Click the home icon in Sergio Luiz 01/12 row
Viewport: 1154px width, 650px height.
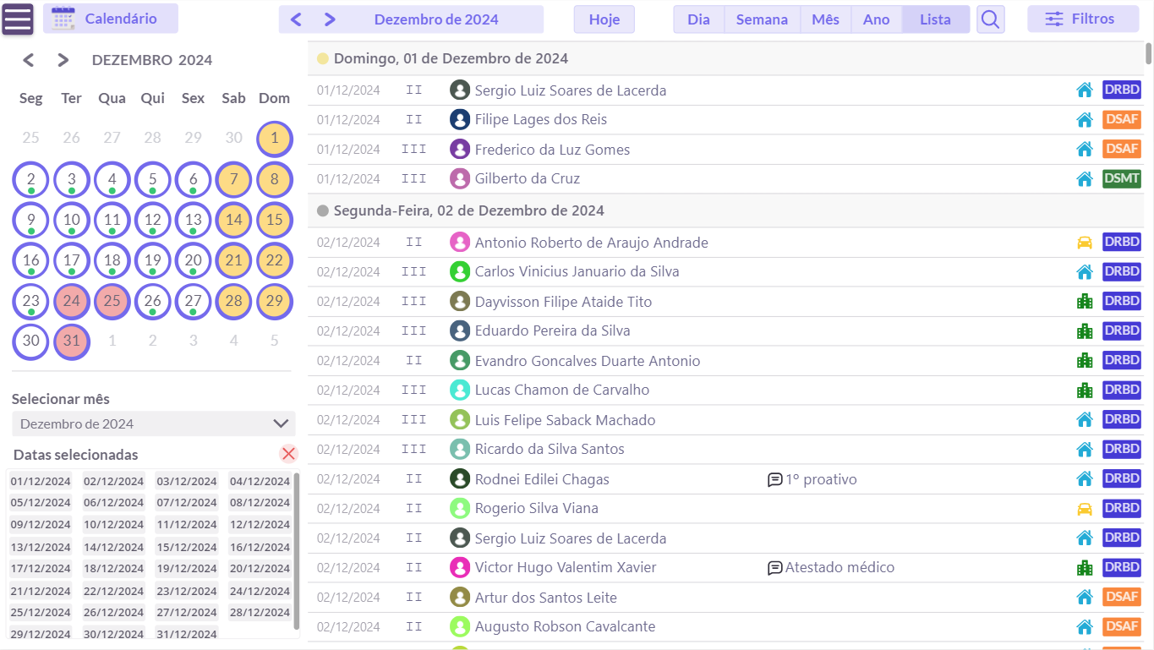pyautogui.click(x=1085, y=90)
